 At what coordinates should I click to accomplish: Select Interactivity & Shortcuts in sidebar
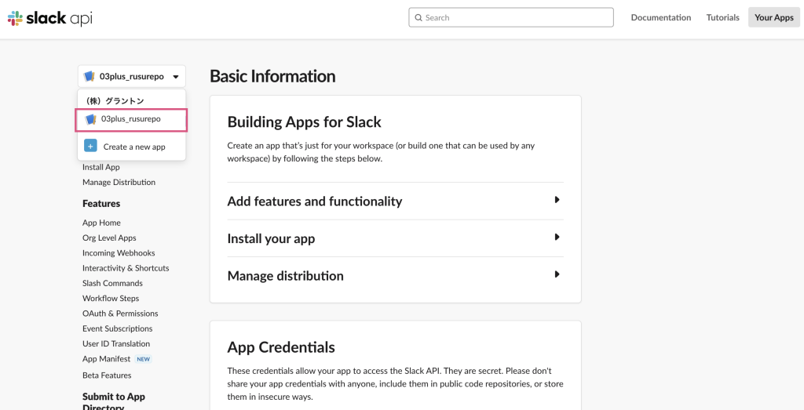click(x=126, y=268)
